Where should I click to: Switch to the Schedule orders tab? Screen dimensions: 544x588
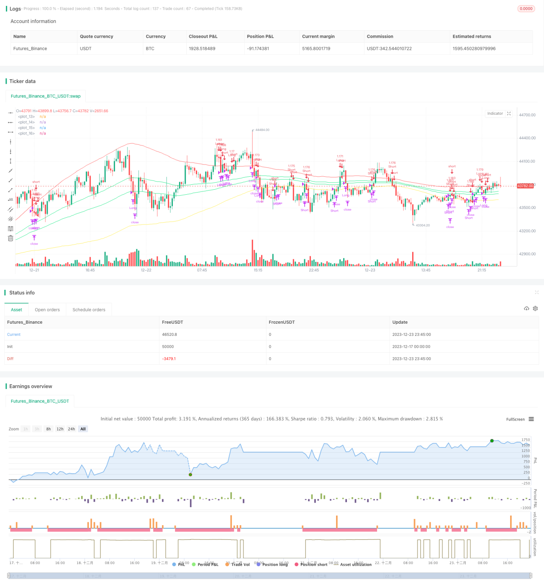(89, 309)
